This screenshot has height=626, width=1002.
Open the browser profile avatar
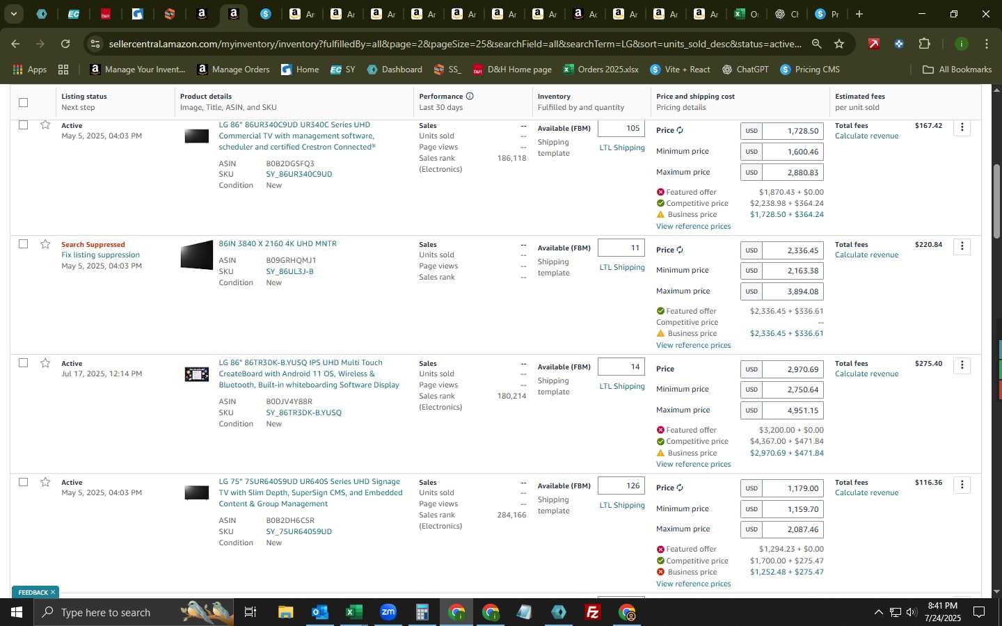click(961, 44)
